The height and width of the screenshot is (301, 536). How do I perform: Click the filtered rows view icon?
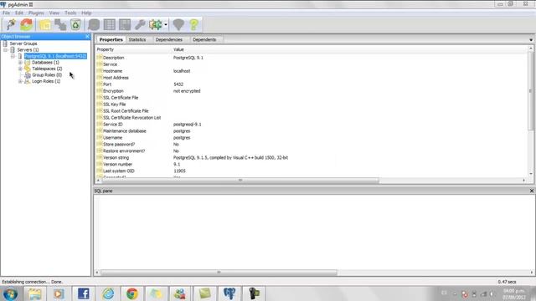pyautogui.click(x=125, y=24)
